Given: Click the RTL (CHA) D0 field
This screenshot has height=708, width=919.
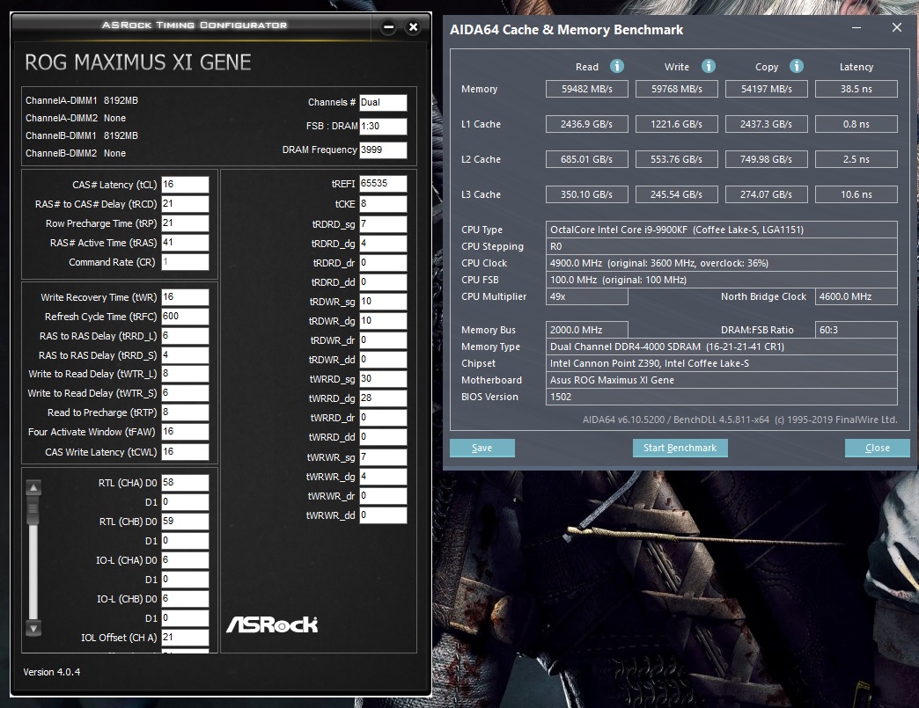Looking at the screenshot, I should click(x=185, y=483).
